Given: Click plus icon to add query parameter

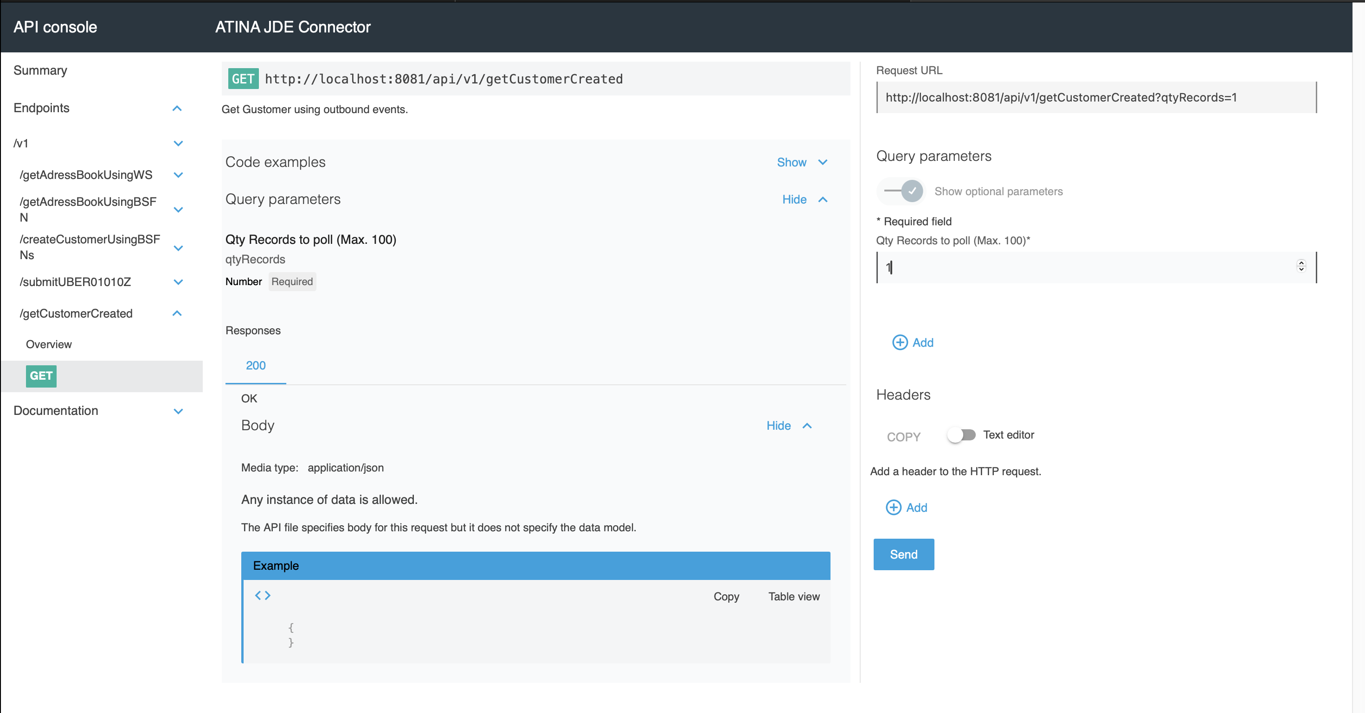Looking at the screenshot, I should click(x=899, y=343).
